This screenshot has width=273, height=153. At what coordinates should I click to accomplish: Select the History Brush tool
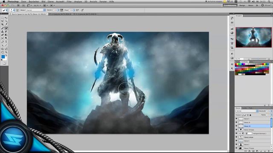click(6, 31)
